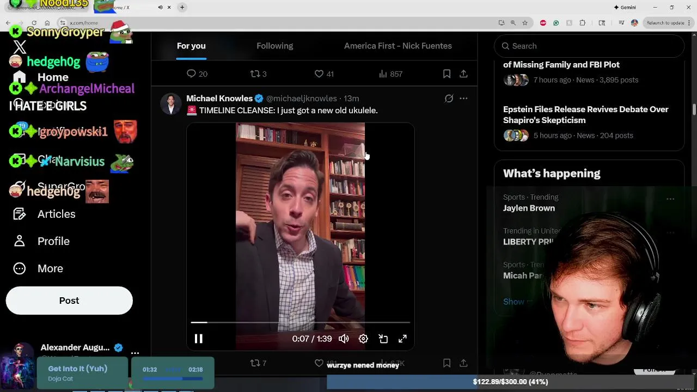Open @michaeljknowles handle link

tap(301, 99)
